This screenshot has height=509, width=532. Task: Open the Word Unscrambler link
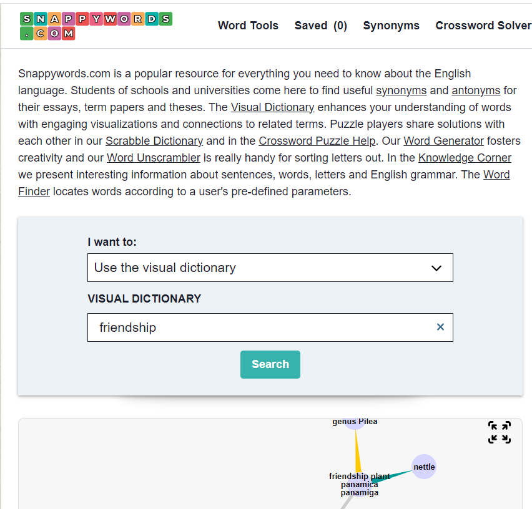154,158
